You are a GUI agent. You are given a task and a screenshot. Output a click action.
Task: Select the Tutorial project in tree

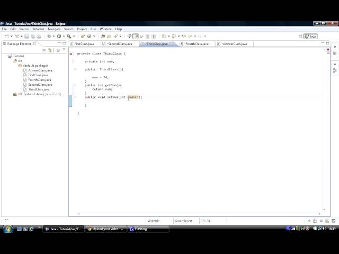[19, 56]
